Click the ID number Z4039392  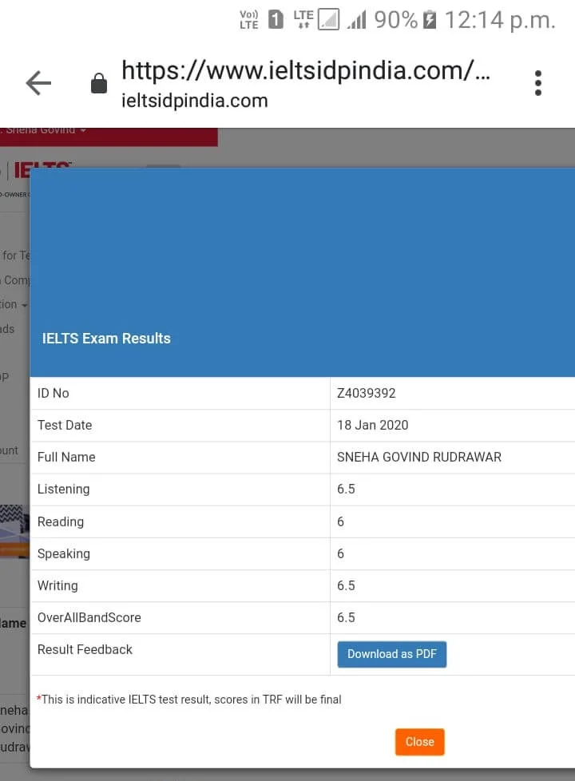pyautogui.click(x=366, y=393)
